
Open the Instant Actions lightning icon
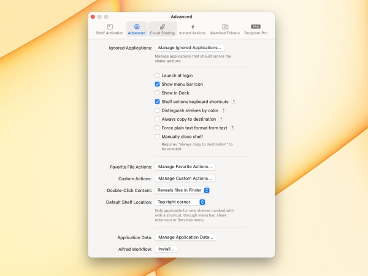pos(193,27)
